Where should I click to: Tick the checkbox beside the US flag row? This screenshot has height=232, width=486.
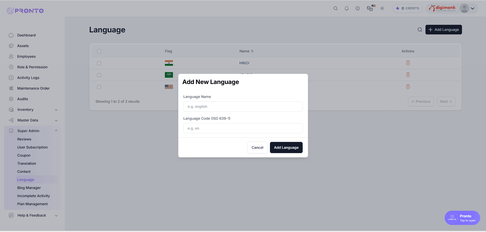pos(99,87)
